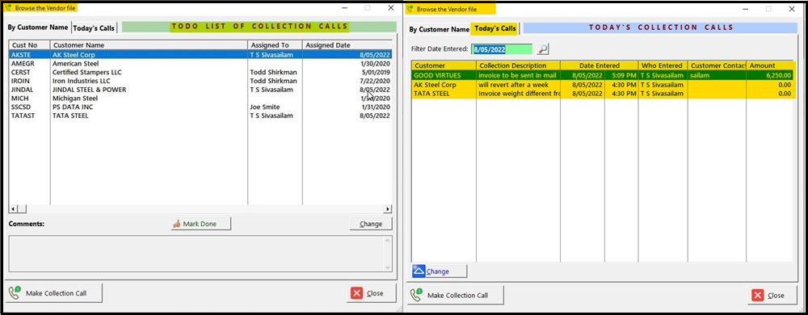
Task: Click Collection Description column header
Action: pos(518,66)
